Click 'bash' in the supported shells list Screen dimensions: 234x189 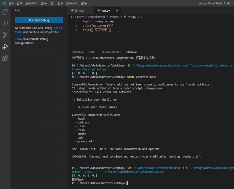81,118
